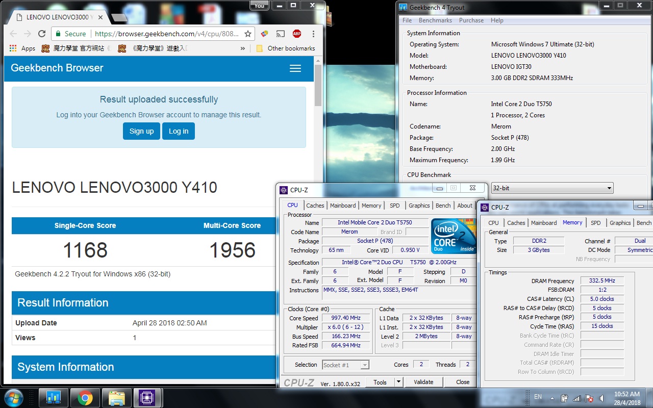
Task: Click the Chrome back arrow
Action: pos(13,34)
